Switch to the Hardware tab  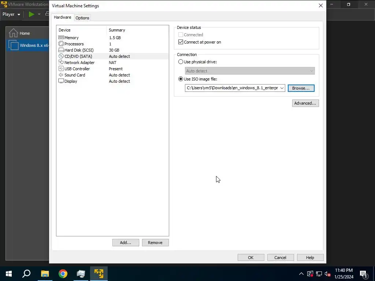tap(62, 17)
